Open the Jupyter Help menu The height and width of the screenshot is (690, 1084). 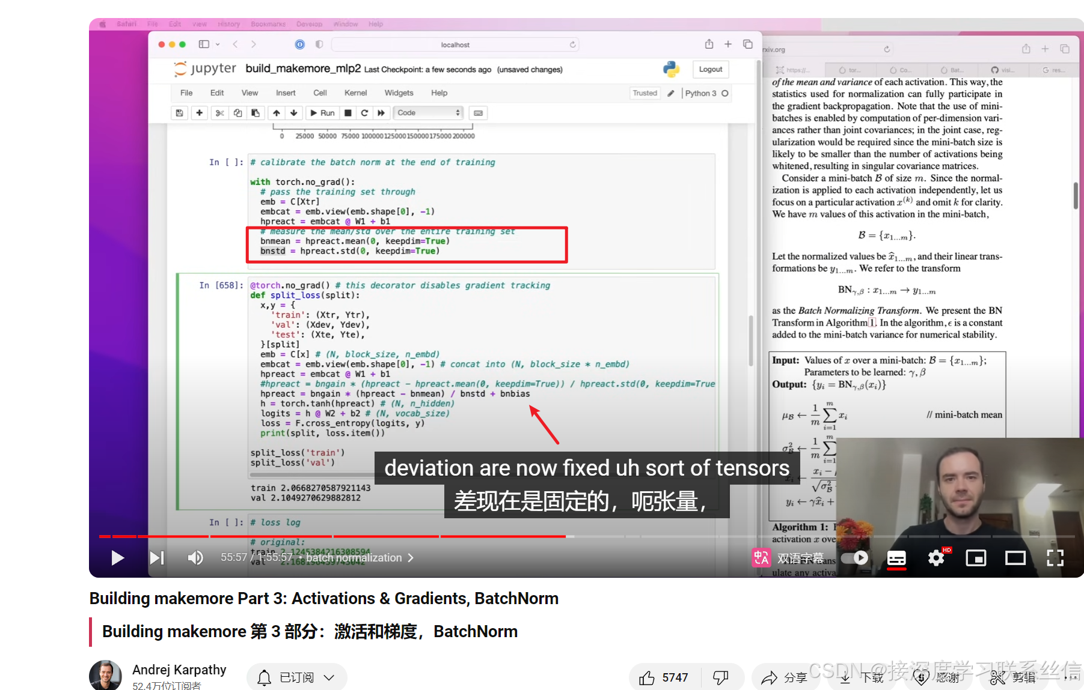click(x=439, y=93)
